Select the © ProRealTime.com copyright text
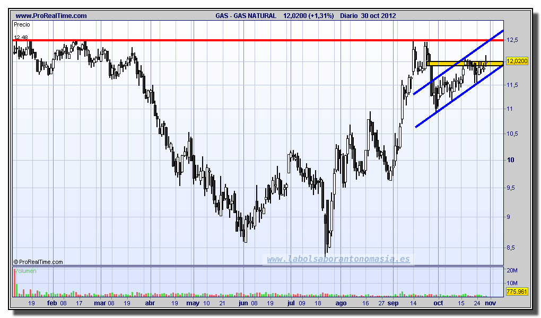 [38, 262]
